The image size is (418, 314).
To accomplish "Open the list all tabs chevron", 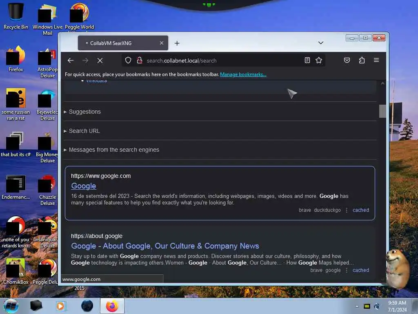I will tap(321, 43).
